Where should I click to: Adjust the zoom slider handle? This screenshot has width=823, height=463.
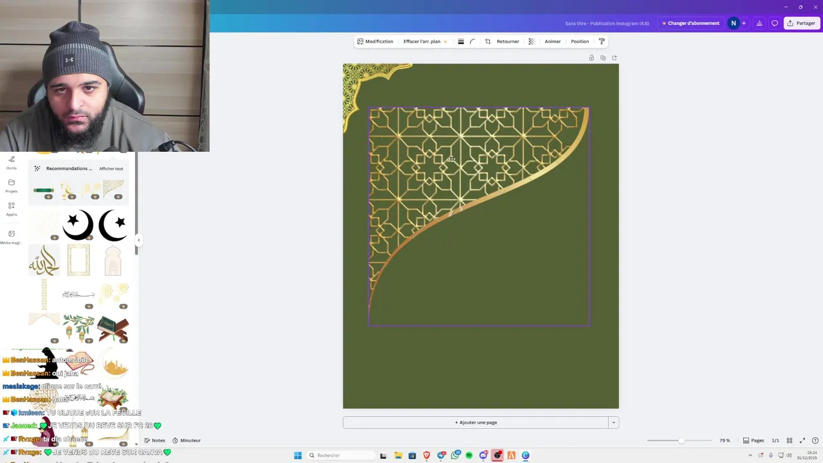[681, 440]
